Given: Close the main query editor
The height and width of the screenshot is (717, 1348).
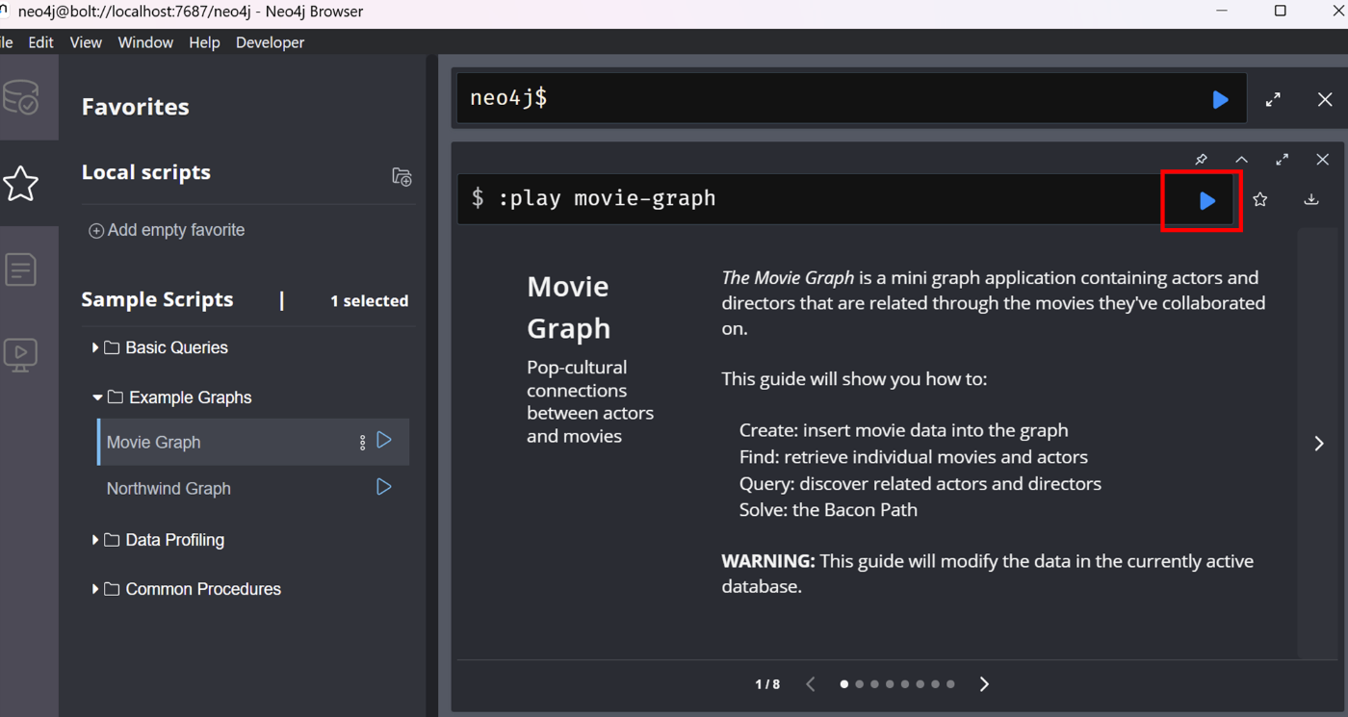Looking at the screenshot, I should click(x=1325, y=99).
